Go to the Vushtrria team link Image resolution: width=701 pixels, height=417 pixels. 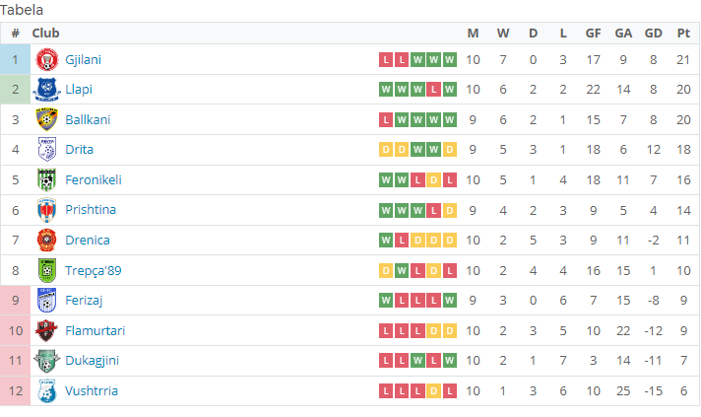click(92, 390)
